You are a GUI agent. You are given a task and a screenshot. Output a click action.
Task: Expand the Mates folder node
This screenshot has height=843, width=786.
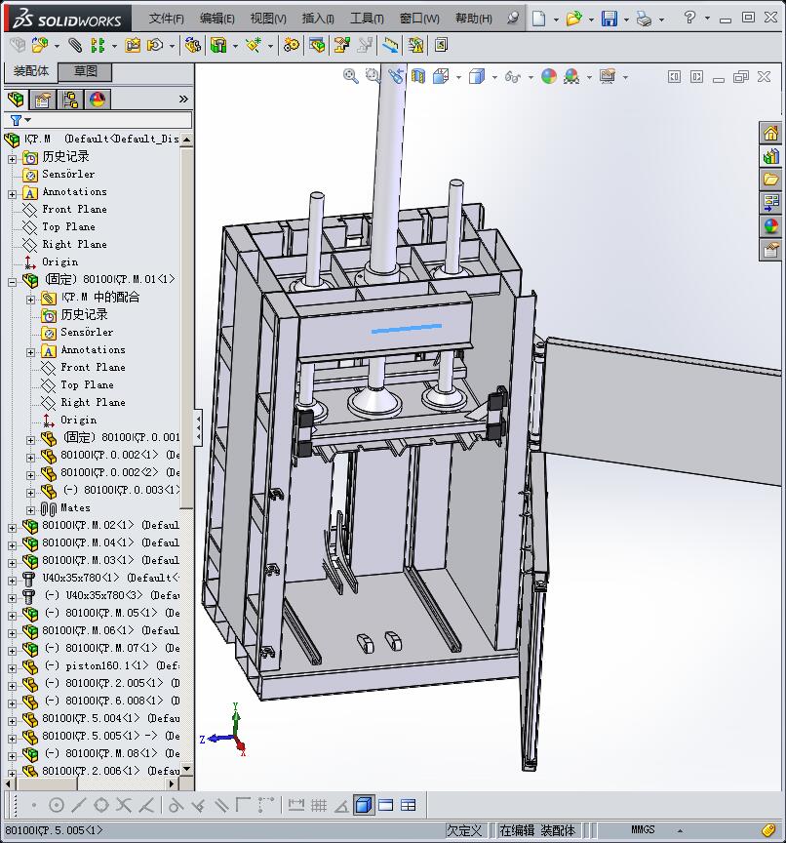(30, 510)
